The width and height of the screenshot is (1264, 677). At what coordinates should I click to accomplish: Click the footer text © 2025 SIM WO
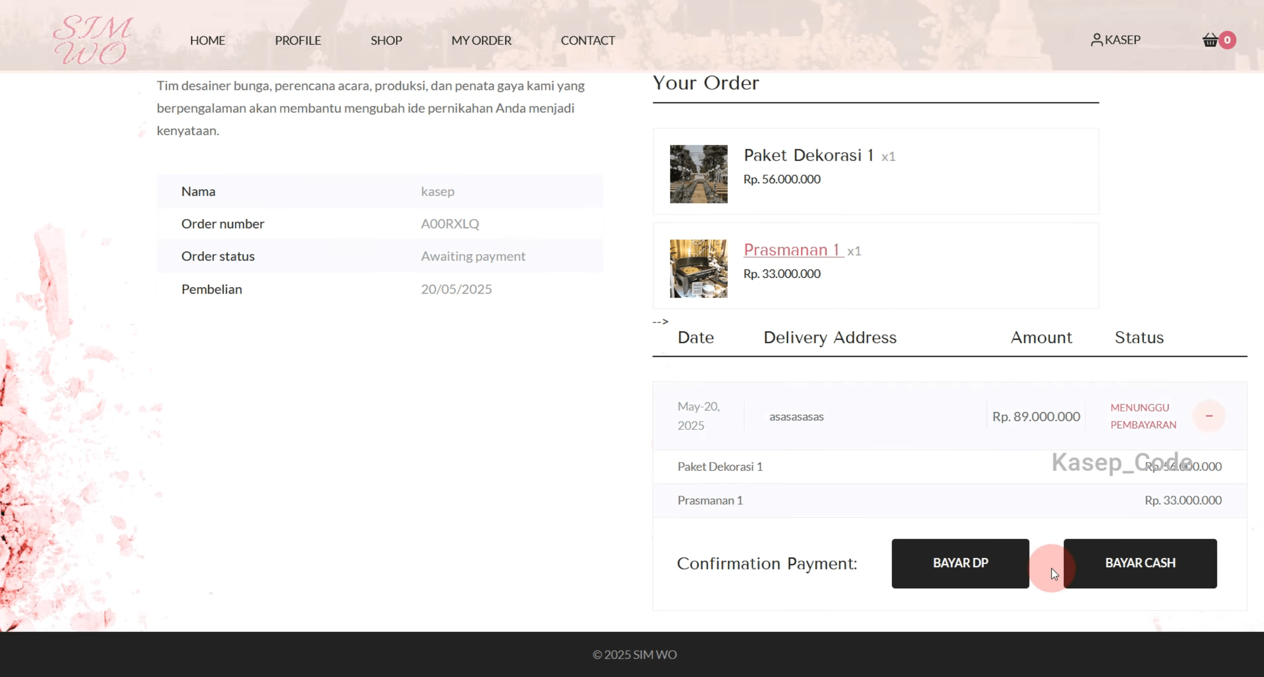[635, 654]
